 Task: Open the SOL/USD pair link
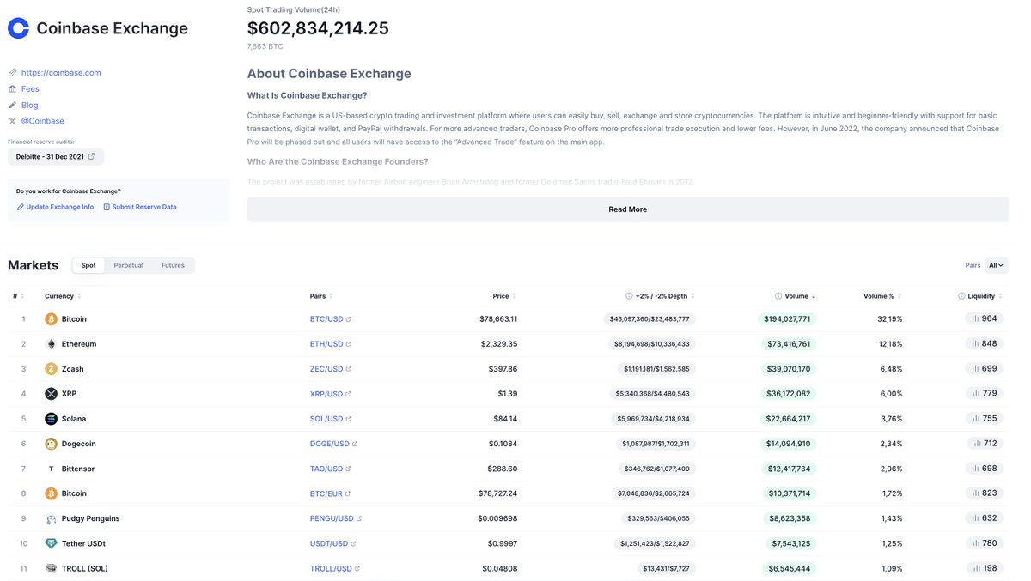coord(326,419)
